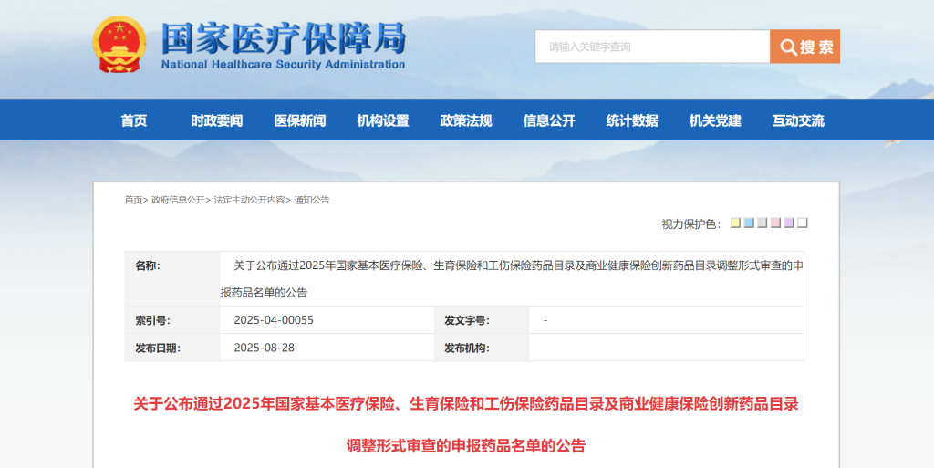Select the gray eye-protection color swatch
The width and height of the screenshot is (934, 468).
(x=762, y=223)
